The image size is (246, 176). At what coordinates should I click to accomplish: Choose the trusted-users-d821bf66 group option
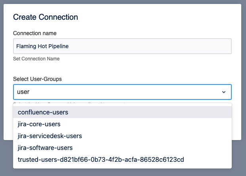[122, 159]
